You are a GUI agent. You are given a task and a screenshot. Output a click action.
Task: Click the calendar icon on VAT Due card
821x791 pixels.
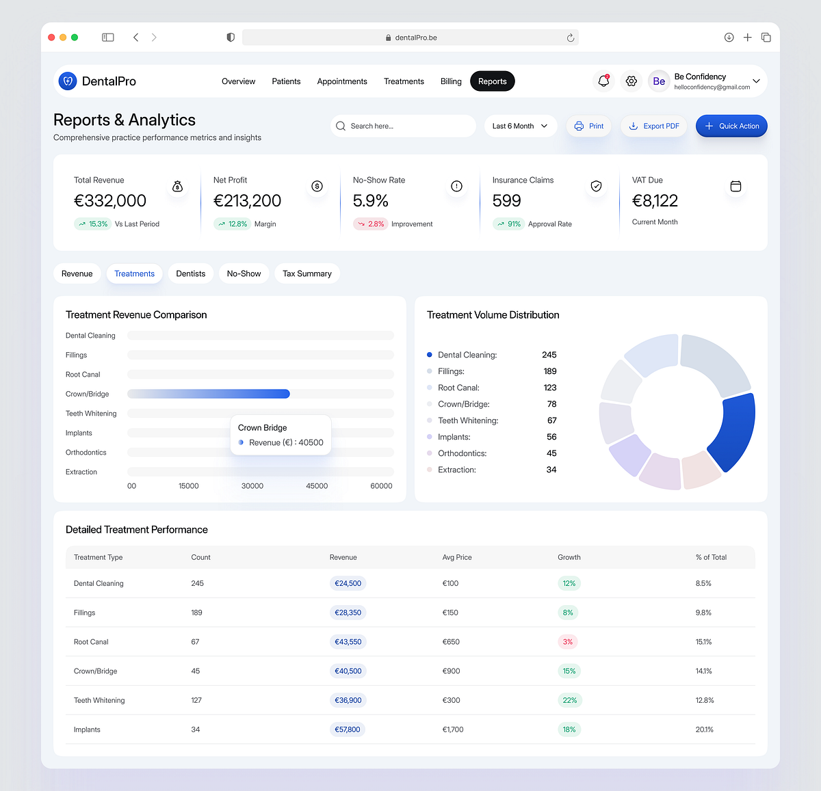point(735,185)
